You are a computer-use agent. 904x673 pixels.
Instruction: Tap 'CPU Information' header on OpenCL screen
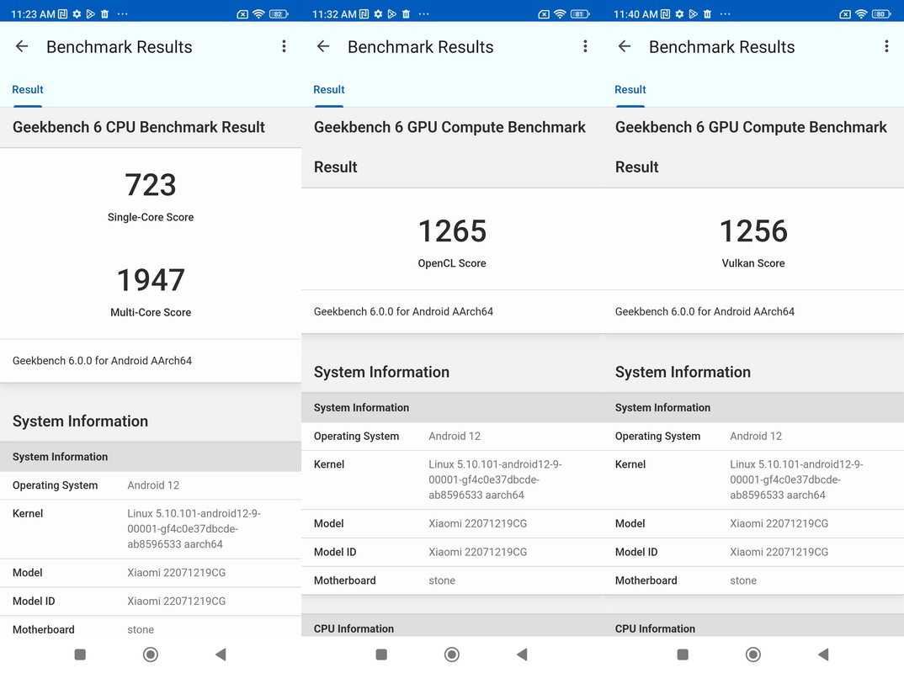pyautogui.click(x=354, y=628)
